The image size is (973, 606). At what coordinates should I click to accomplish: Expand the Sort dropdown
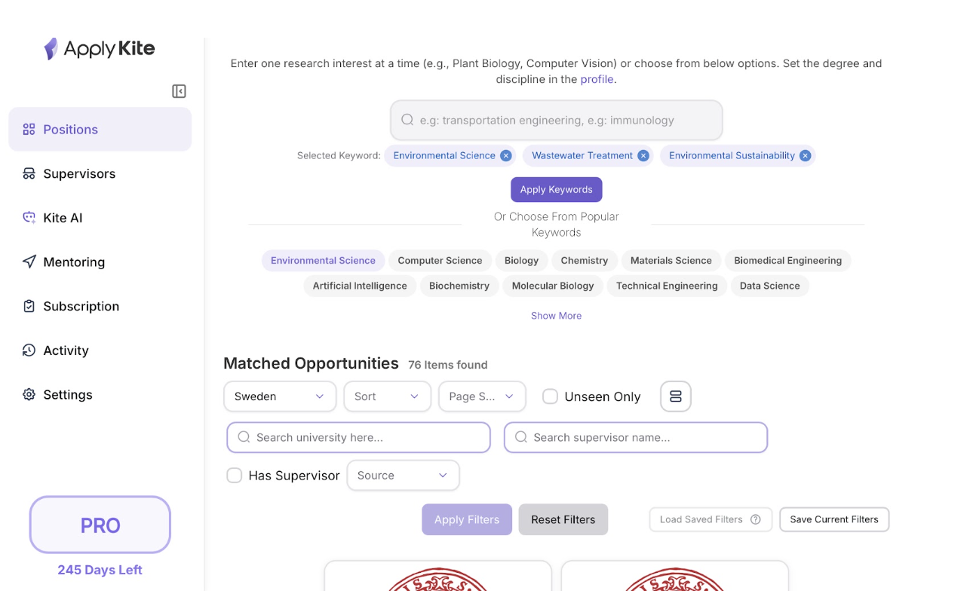387,396
